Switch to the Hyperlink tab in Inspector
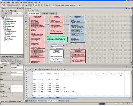 (13, 63)
